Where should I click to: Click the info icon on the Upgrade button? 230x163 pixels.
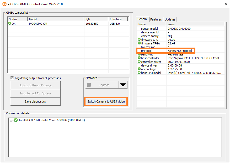click(89, 85)
